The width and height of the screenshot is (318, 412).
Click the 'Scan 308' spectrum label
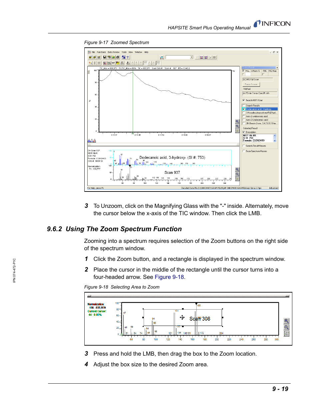200,319
